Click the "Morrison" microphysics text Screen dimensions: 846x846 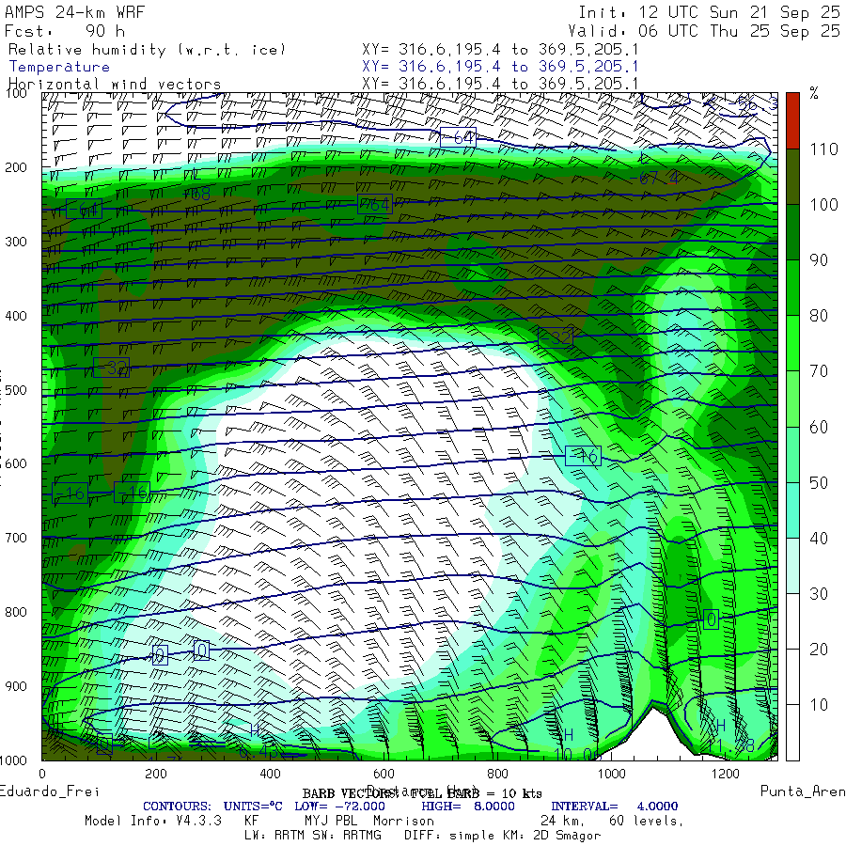pos(403,821)
